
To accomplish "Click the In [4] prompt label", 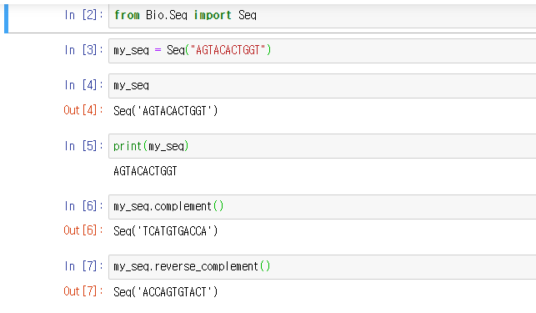I will (x=83, y=85).
